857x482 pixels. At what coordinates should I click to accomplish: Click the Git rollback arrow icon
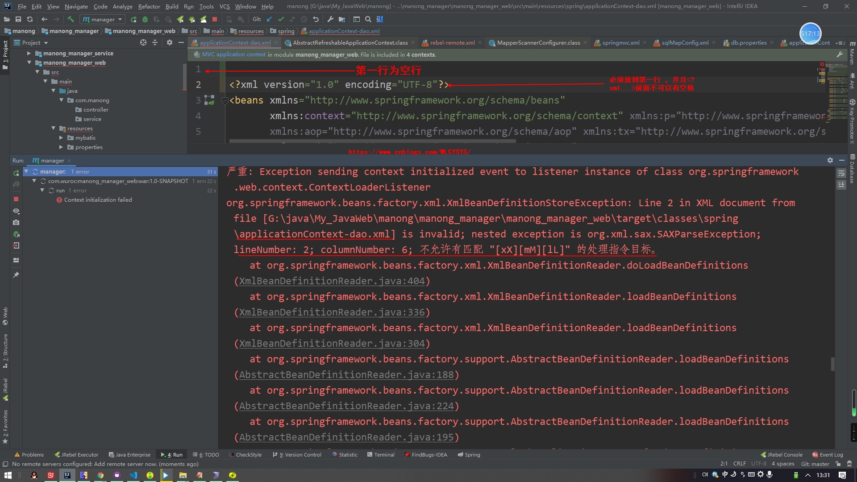(x=316, y=19)
